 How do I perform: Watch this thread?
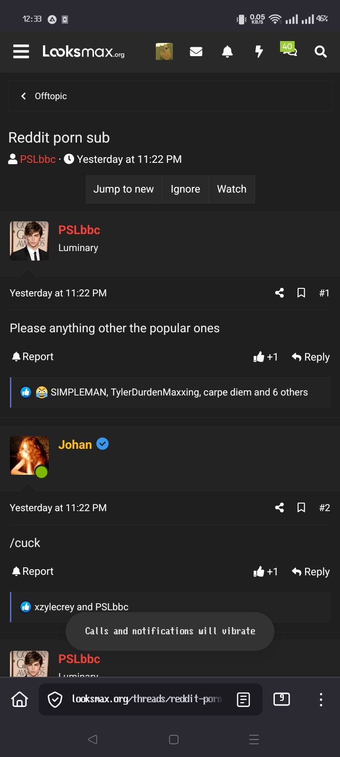point(231,189)
